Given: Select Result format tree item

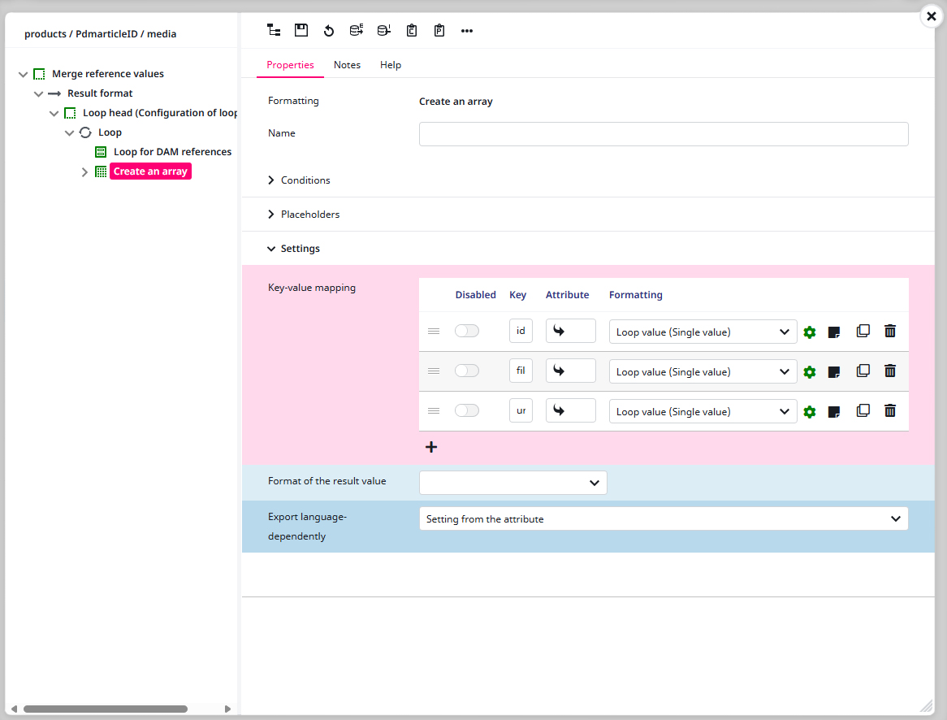Looking at the screenshot, I should pos(100,93).
